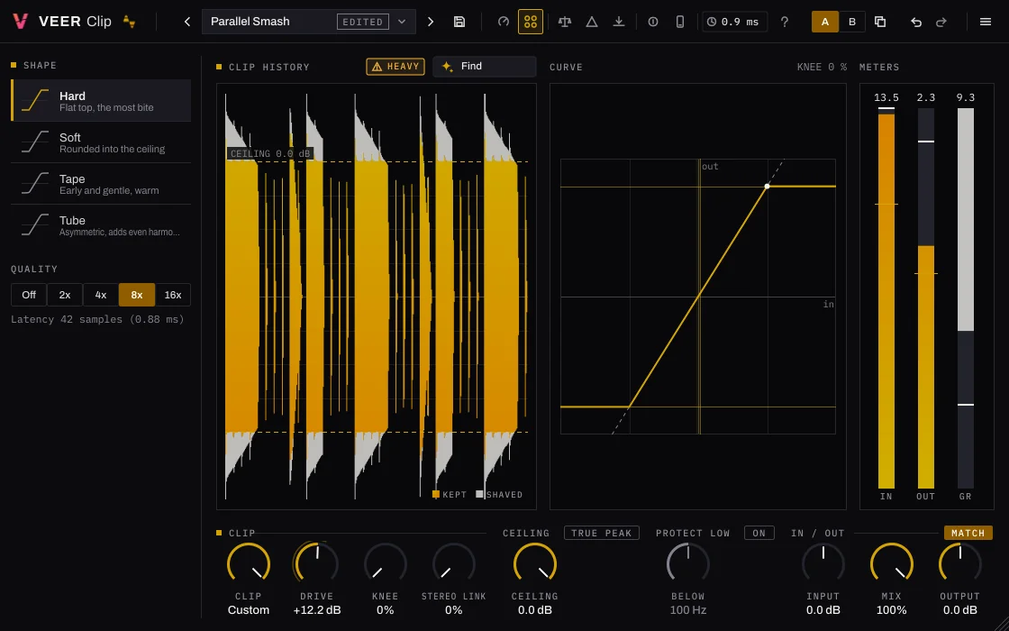Click the STEREO LINK knob
This screenshot has width=1009, height=631.
[x=454, y=564]
